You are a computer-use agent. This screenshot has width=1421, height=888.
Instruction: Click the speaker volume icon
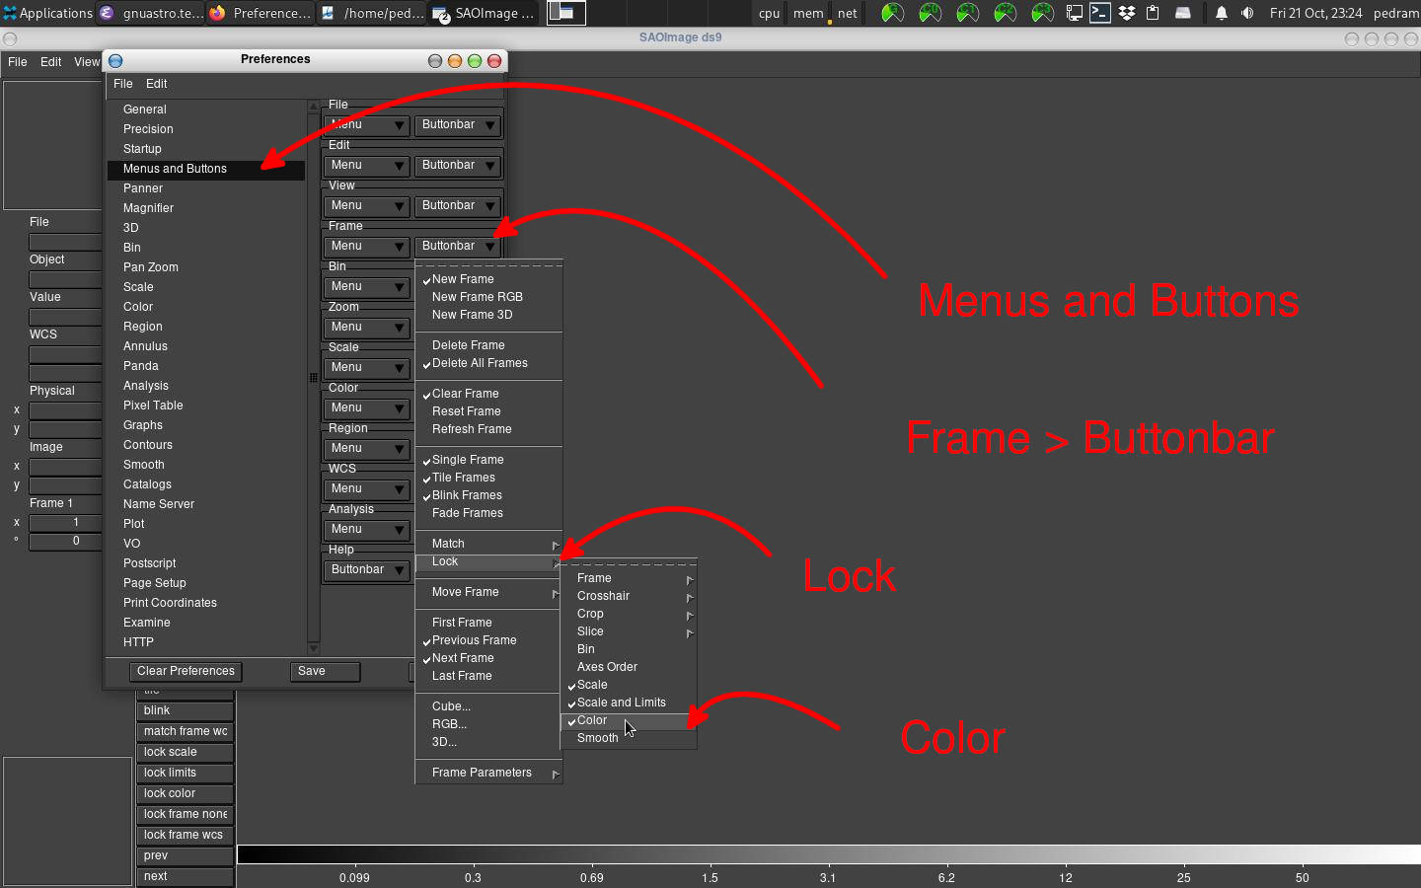pyautogui.click(x=1246, y=13)
